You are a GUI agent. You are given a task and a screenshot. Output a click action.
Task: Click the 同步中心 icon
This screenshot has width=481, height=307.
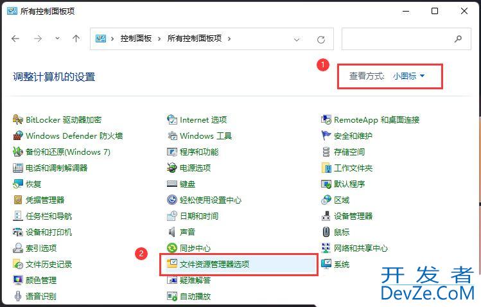click(172, 248)
